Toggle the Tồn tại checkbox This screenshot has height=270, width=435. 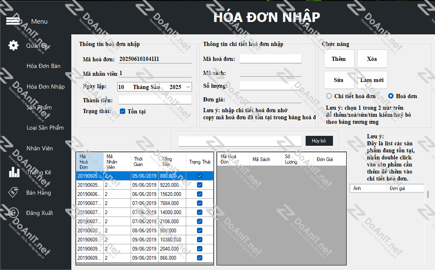(122, 111)
